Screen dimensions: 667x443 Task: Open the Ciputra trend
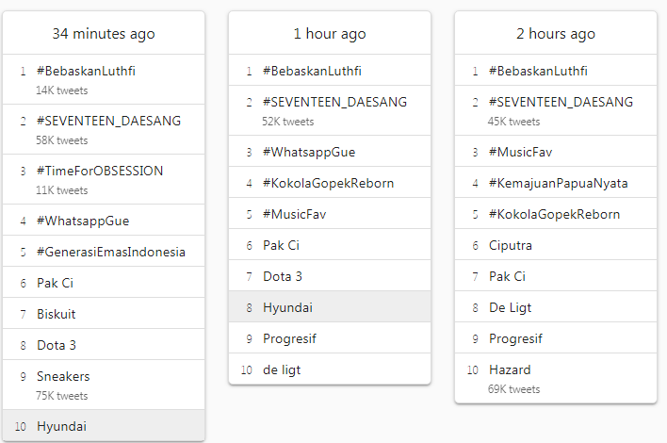point(556,245)
